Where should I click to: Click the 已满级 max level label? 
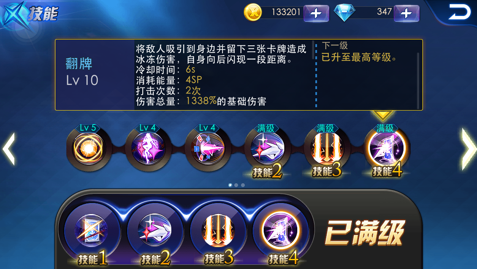[x=365, y=233]
